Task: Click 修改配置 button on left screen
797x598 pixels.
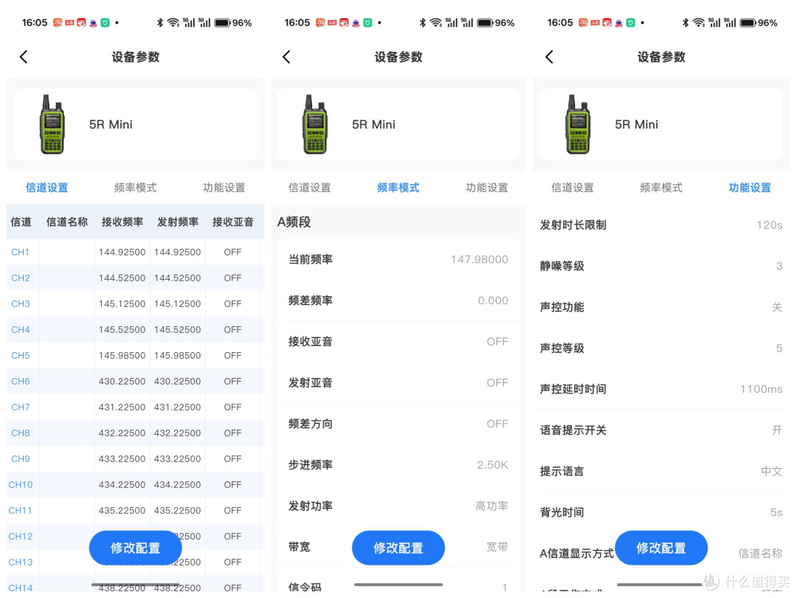Action: 135,548
